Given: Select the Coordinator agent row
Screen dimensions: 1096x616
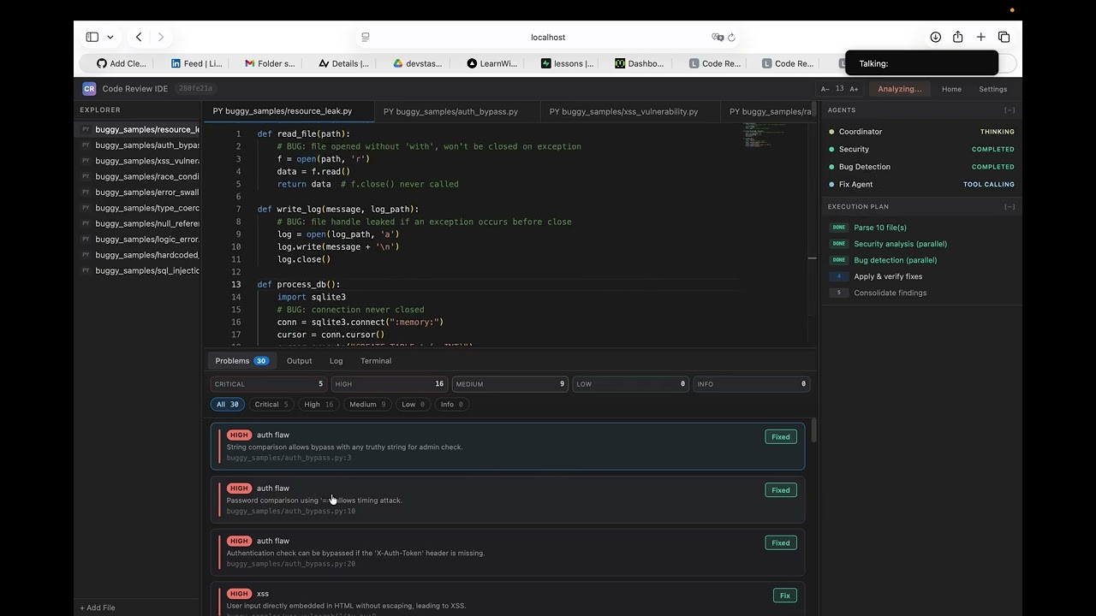Looking at the screenshot, I should [x=921, y=132].
